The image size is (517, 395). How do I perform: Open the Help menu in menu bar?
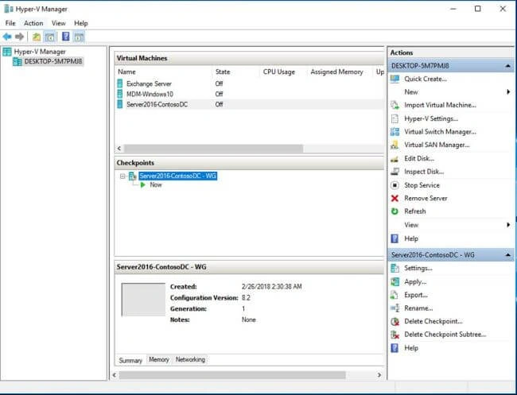coord(81,23)
